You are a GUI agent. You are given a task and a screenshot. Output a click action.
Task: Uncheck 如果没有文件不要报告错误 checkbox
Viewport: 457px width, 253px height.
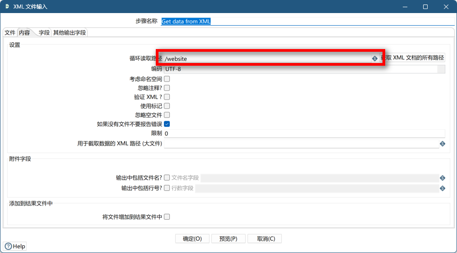tap(167, 124)
